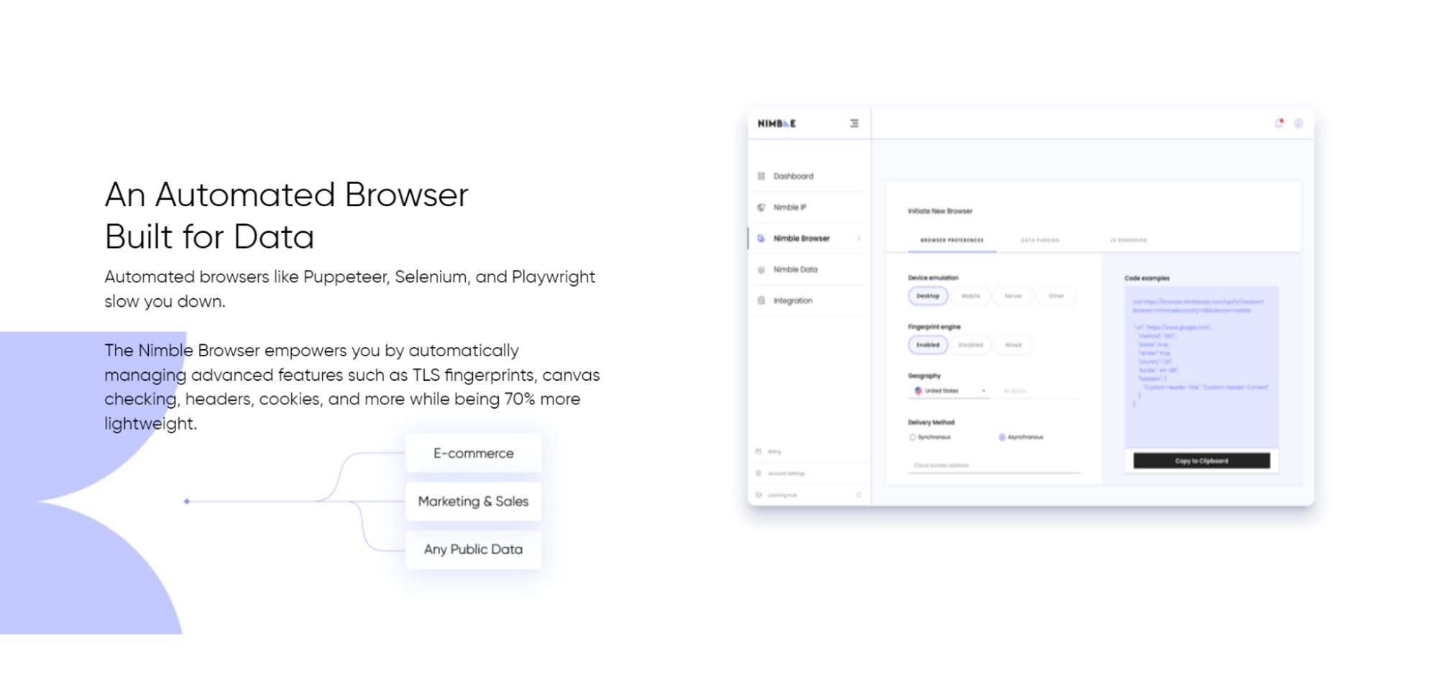This screenshot has width=1437, height=699.
Task: Switch to the Data Parsing tab
Action: (1040, 240)
